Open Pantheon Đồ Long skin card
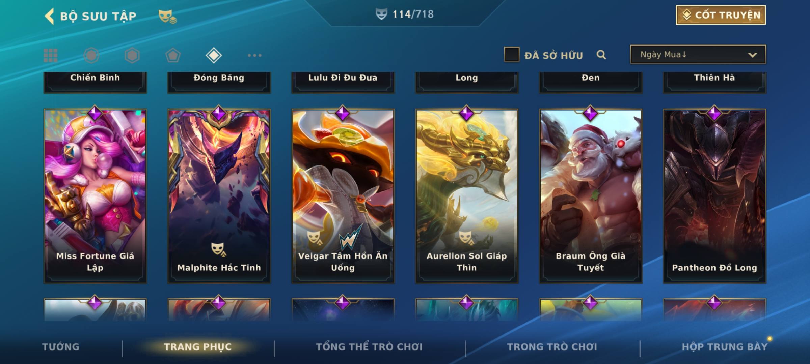This screenshot has width=810, height=364. pyautogui.click(x=714, y=195)
